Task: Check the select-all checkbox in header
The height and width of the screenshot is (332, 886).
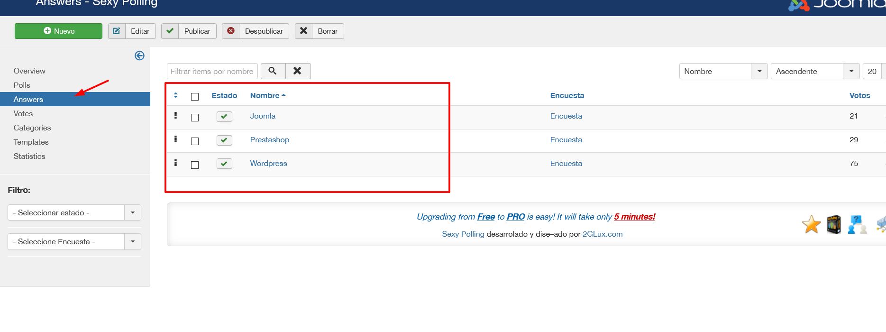Action: [195, 97]
